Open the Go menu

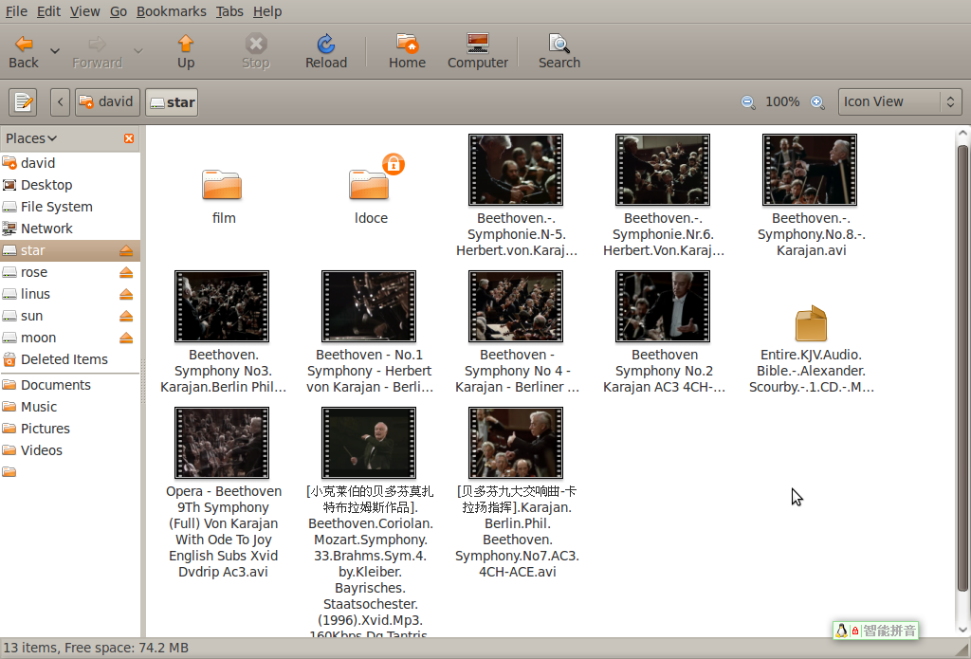tap(119, 11)
